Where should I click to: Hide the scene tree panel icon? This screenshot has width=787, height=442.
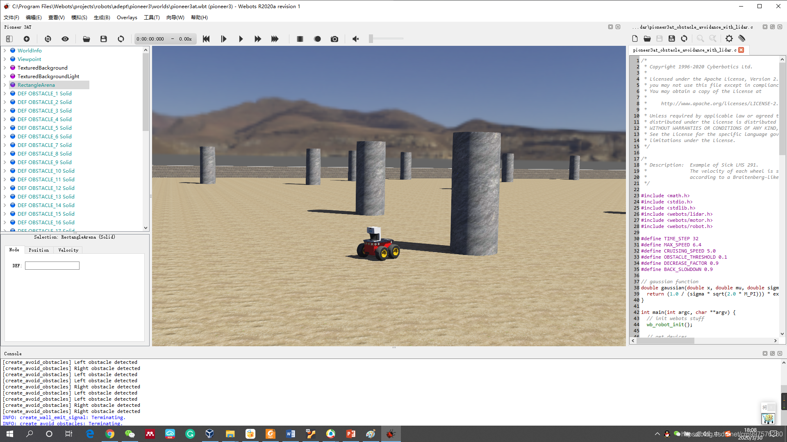[x=9, y=39]
